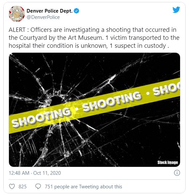Like the tweet with the heart icon
Screen dimensions: 189x195
pos(12,186)
